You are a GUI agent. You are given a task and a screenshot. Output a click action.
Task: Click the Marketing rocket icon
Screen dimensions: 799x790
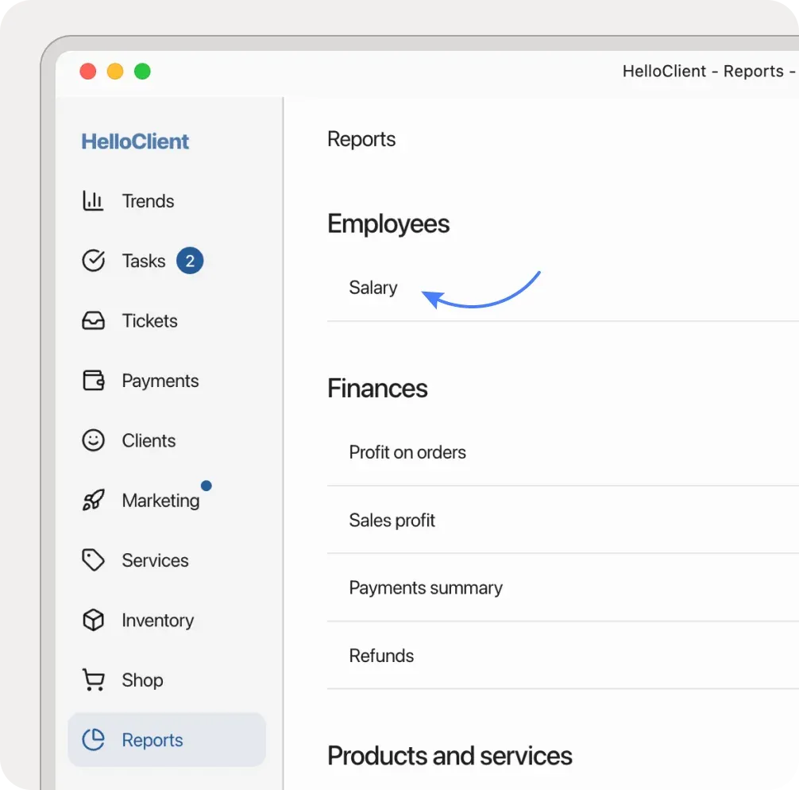(94, 501)
